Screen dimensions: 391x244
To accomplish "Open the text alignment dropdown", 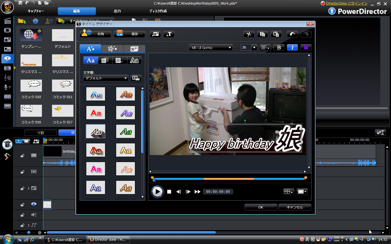I will [265, 48].
